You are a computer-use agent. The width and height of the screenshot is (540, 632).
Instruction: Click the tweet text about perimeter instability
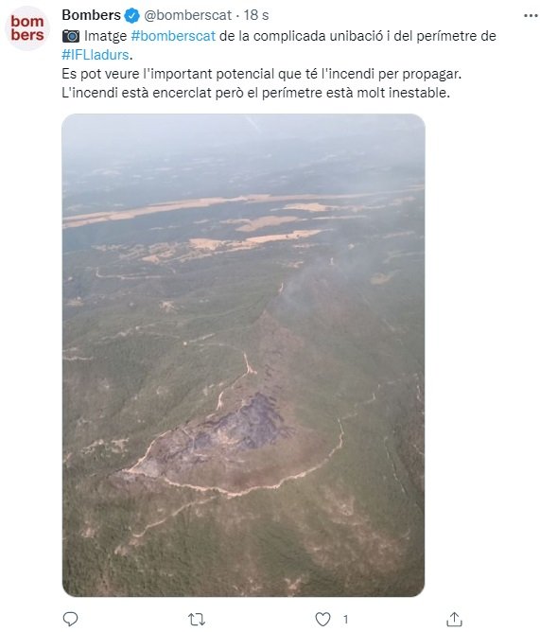(255, 93)
